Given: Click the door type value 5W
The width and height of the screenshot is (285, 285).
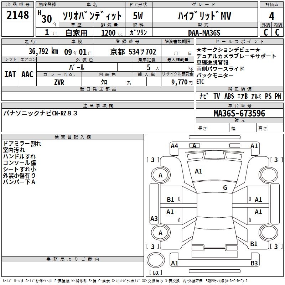Looking at the screenshot, I should [x=138, y=16].
